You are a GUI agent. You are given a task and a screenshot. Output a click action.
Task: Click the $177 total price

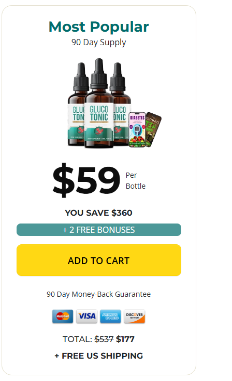[x=125, y=339]
